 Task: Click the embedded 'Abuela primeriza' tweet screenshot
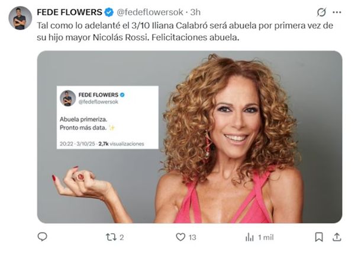click(x=108, y=117)
